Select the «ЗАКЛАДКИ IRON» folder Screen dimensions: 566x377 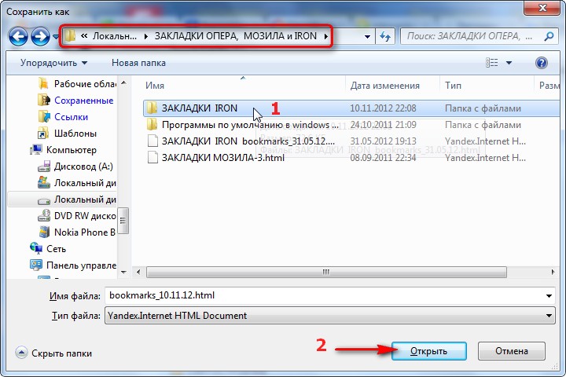pyautogui.click(x=351, y=108)
